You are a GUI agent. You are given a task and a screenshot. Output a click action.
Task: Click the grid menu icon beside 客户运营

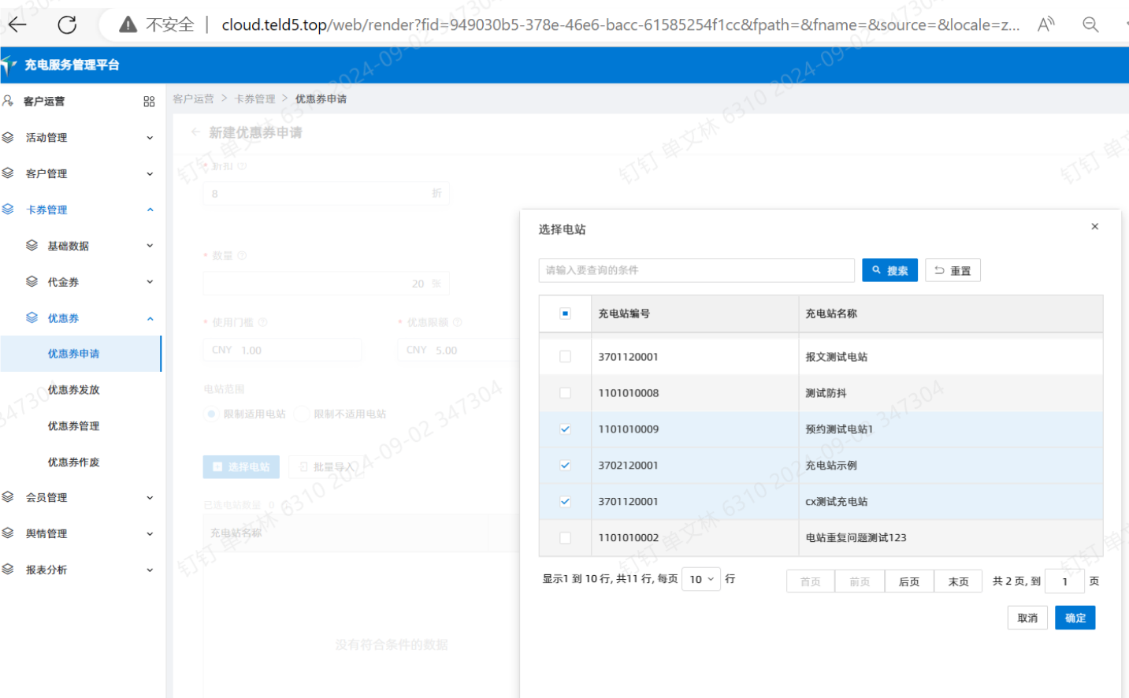coord(149,102)
